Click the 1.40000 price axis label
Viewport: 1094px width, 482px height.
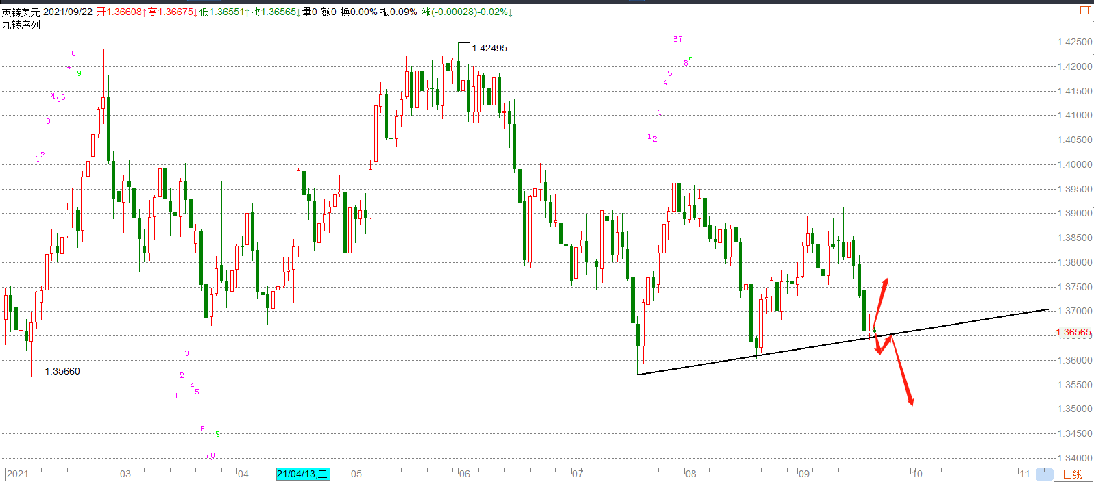point(1074,164)
